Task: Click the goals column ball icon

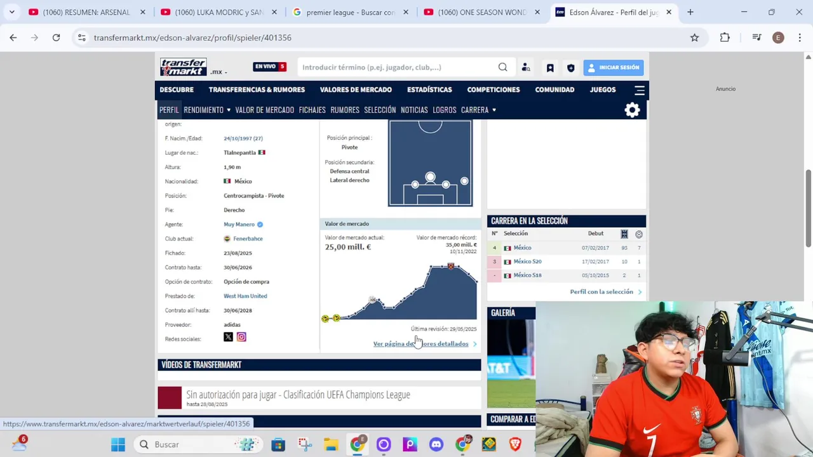Action: (x=639, y=234)
